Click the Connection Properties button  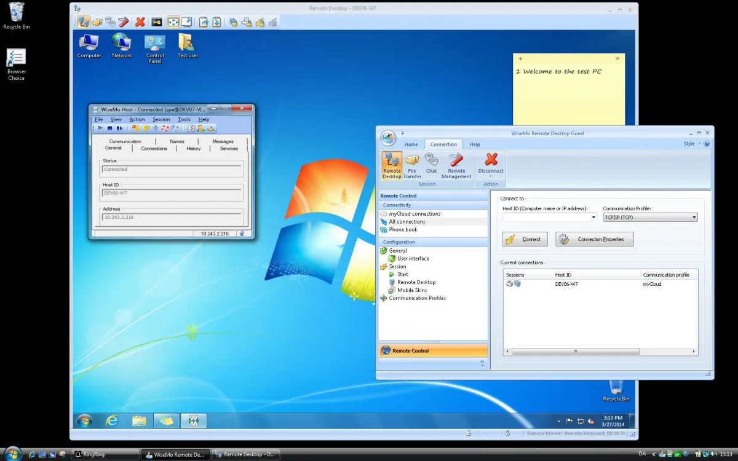click(x=594, y=239)
